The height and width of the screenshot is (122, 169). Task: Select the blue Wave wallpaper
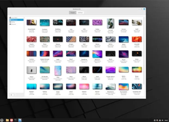tap(124, 39)
